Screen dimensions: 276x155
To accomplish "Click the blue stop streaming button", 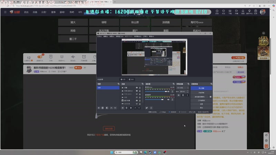I will click(x=201, y=88).
